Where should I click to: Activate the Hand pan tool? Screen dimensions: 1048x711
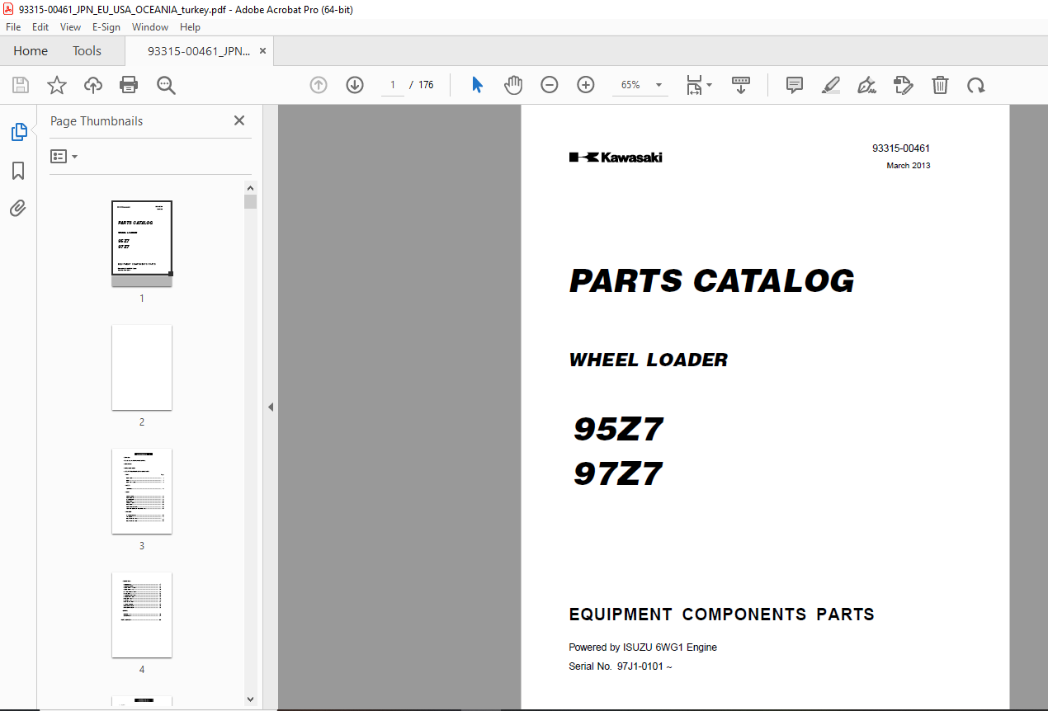pyautogui.click(x=513, y=85)
